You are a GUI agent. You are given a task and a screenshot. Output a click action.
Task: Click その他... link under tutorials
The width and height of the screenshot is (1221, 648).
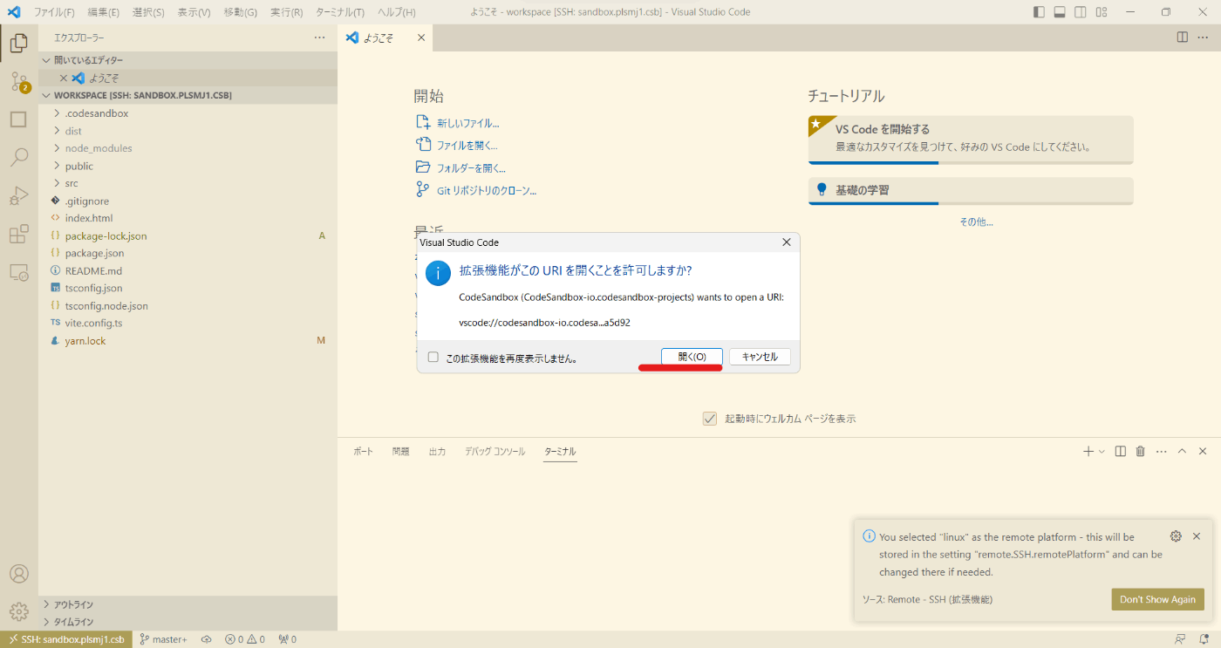[976, 222]
